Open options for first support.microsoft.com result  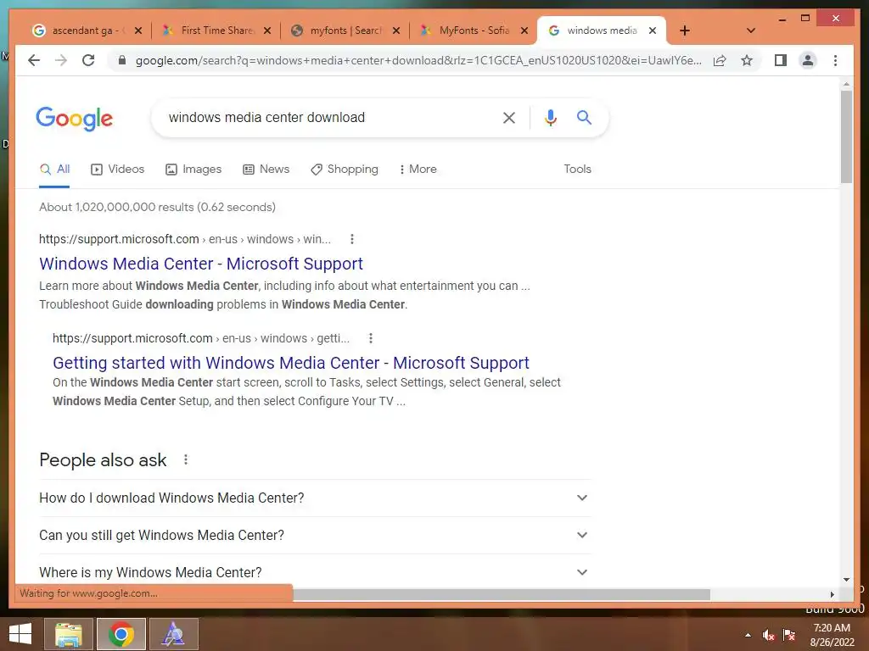352,239
